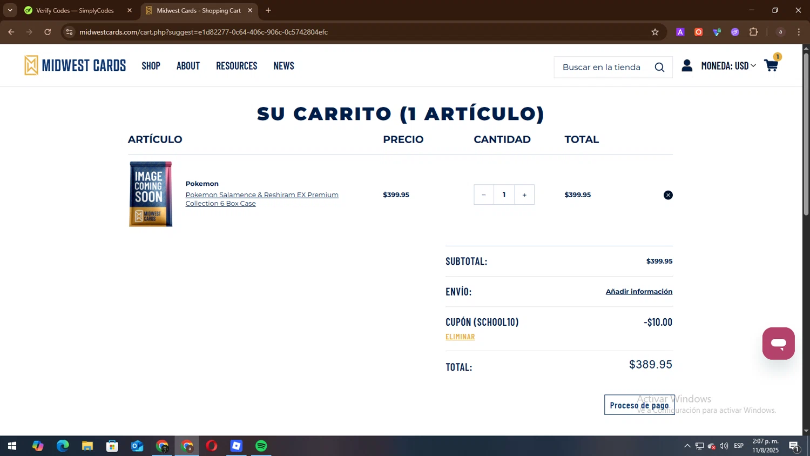Open File Explorer from taskbar
This screenshot has width=810, height=456.
(87, 446)
